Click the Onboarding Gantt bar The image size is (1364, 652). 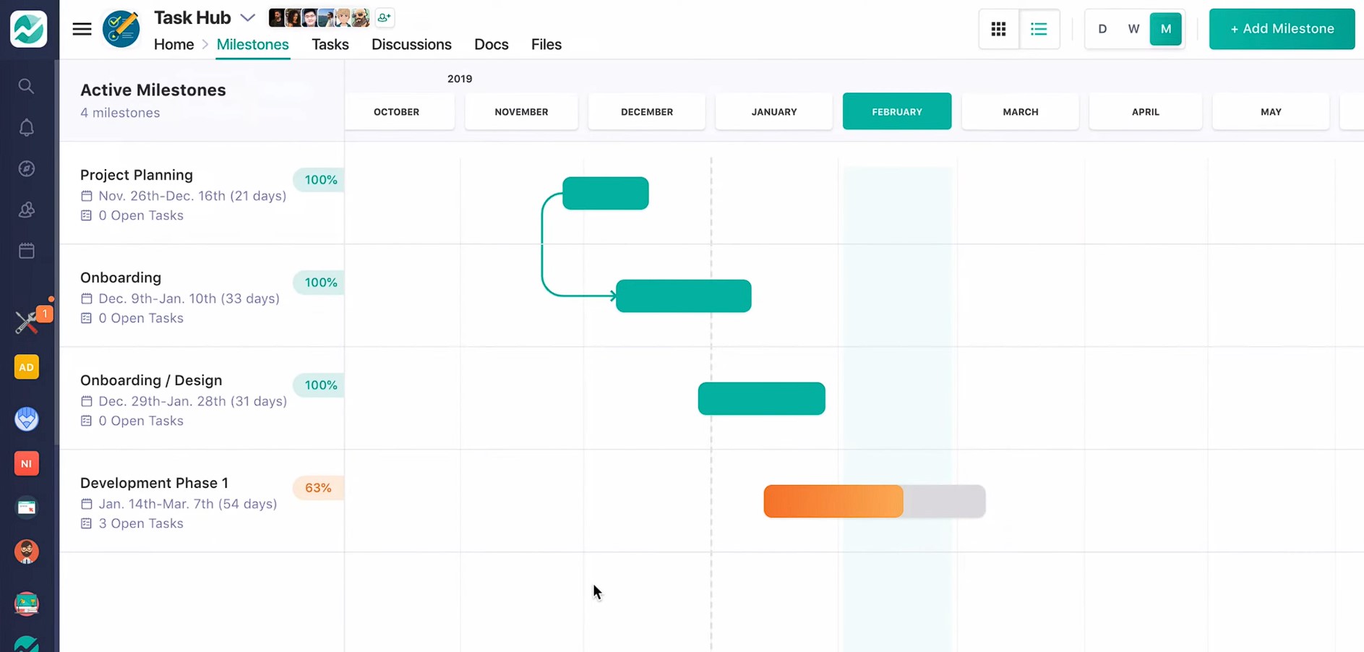tap(683, 296)
